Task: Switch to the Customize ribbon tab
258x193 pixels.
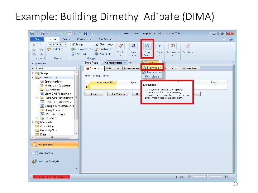Action: click(84, 39)
